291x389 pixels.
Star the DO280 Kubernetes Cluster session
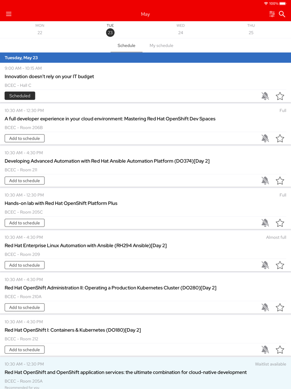280,307
